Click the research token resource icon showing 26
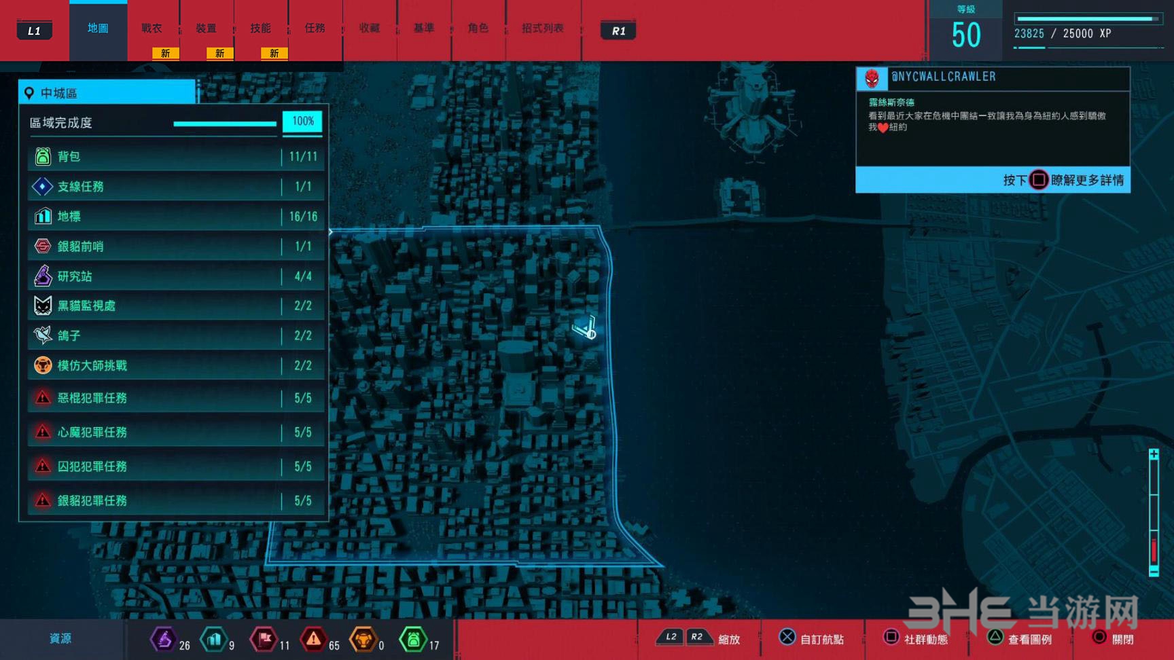This screenshot has height=660, width=1174. [163, 639]
